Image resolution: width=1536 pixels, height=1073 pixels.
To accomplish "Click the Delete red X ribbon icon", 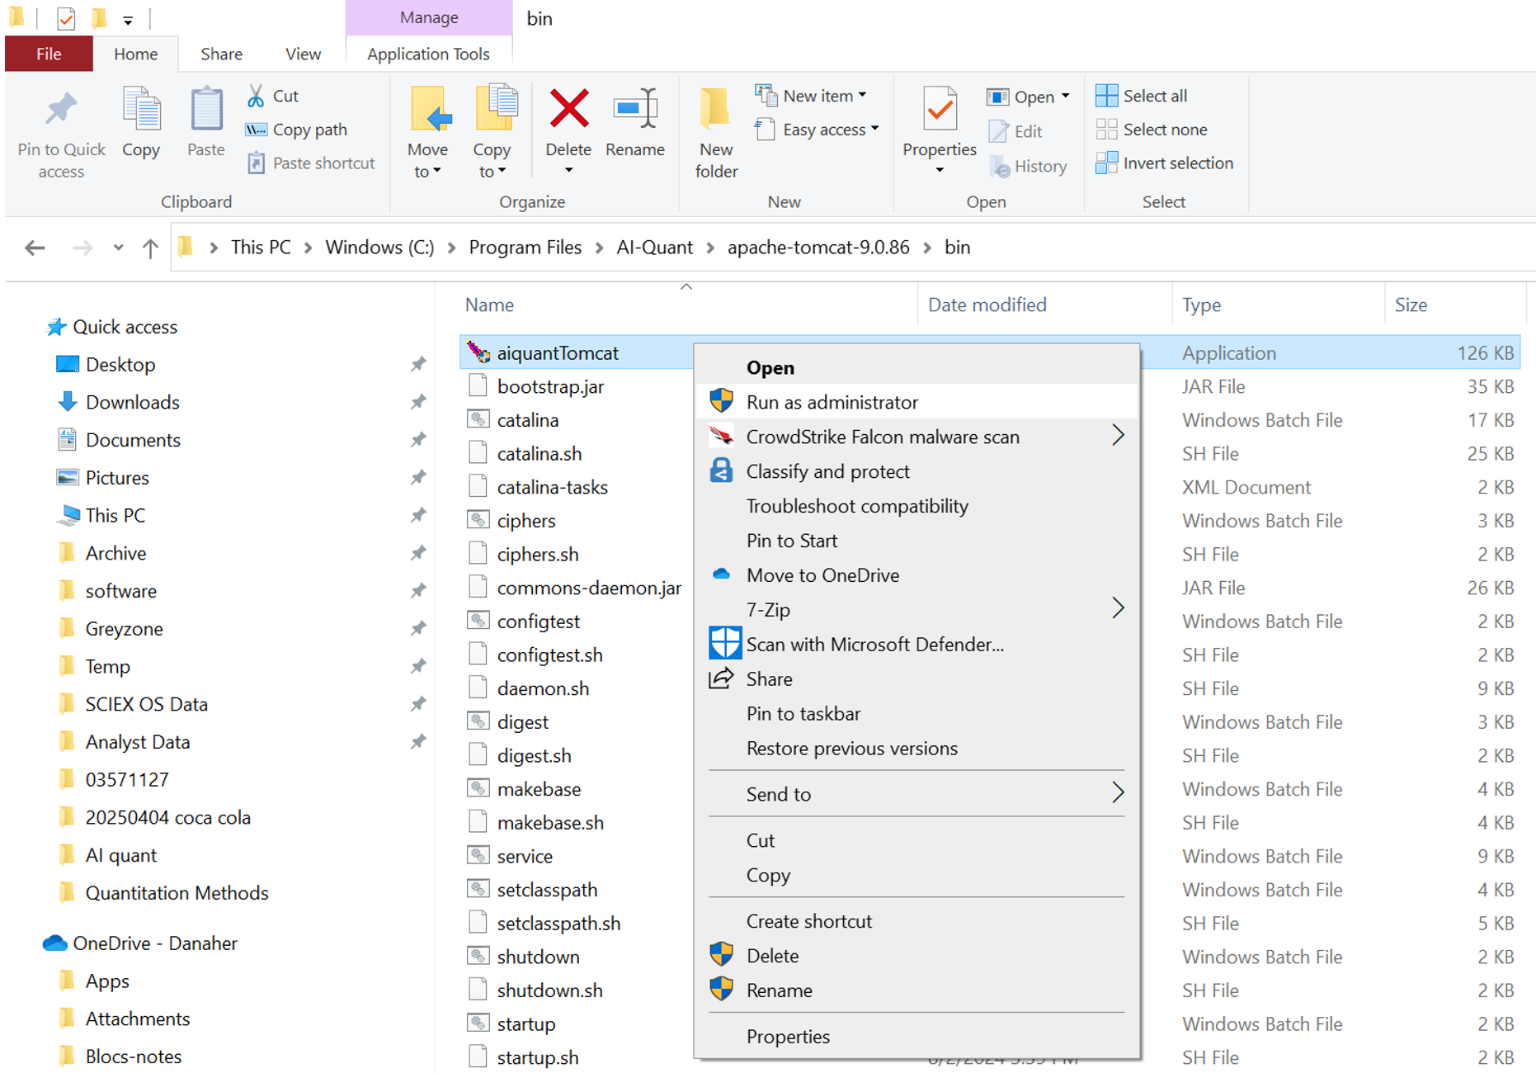I will 568,111.
